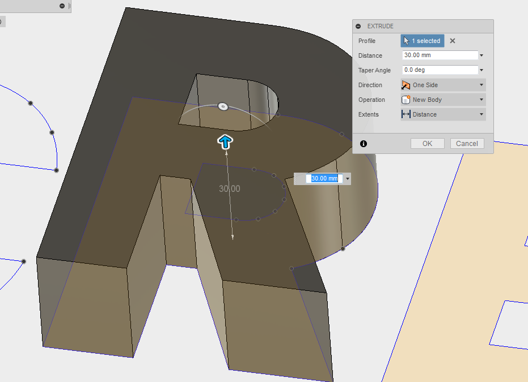Clear the profile selection with X

pos(452,41)
